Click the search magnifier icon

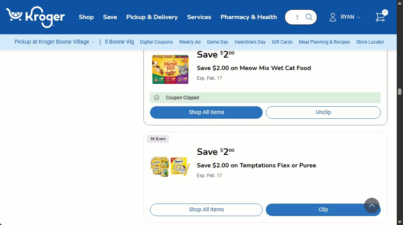309,17
